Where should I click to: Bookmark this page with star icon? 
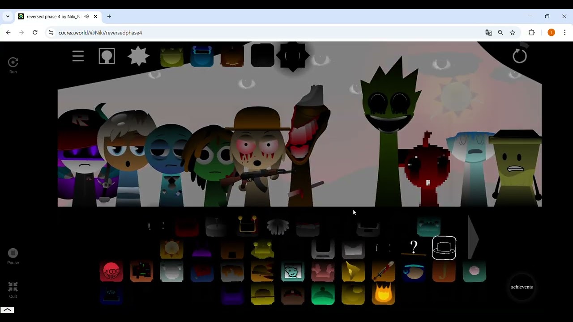click(513, 33)
